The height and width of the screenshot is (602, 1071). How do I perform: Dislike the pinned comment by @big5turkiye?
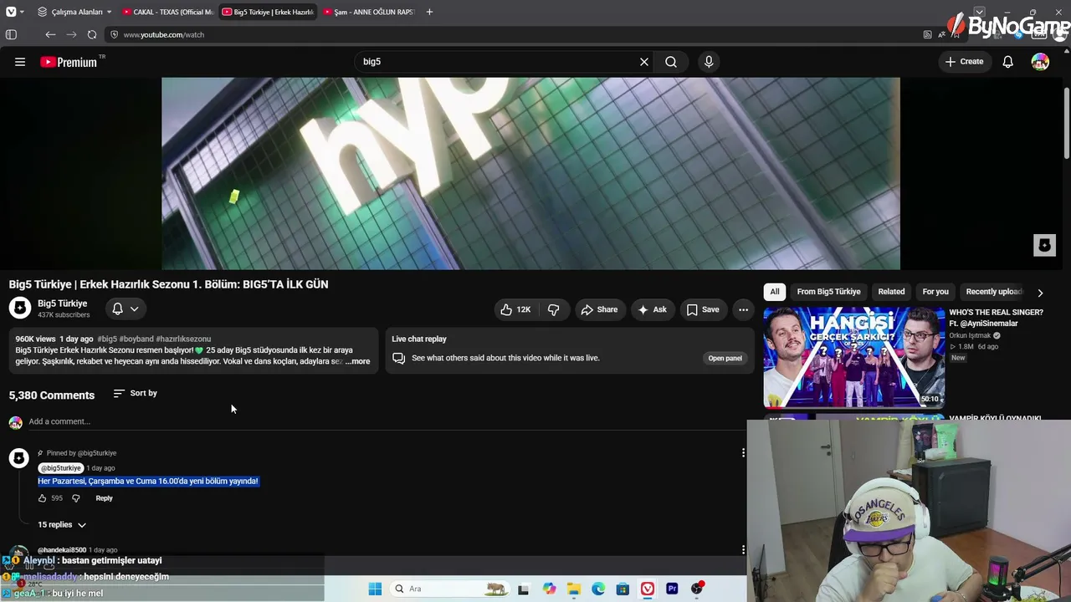click(75, 498)
